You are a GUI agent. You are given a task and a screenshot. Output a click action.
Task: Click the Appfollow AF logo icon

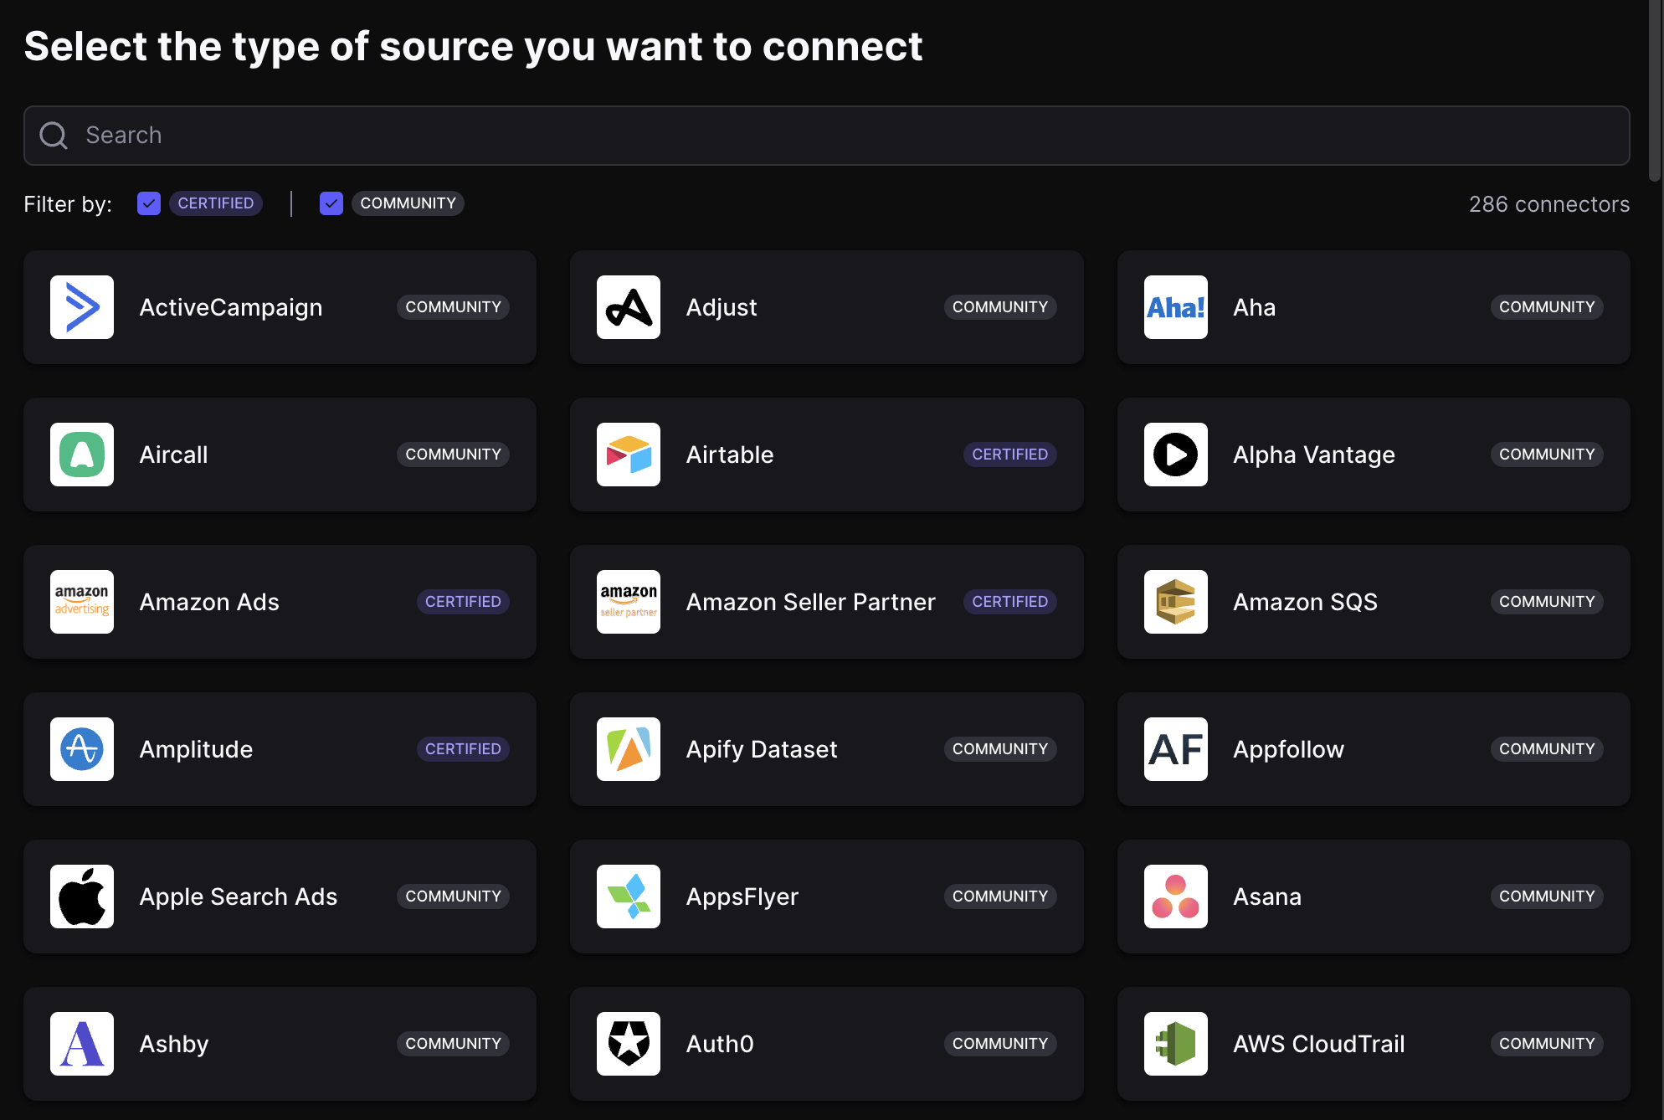pos(1176,749)
